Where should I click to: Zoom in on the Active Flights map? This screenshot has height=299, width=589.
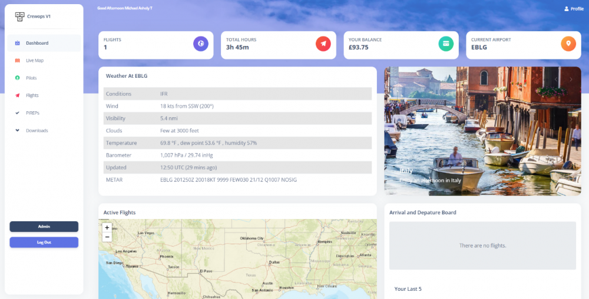tap(107, 227)
